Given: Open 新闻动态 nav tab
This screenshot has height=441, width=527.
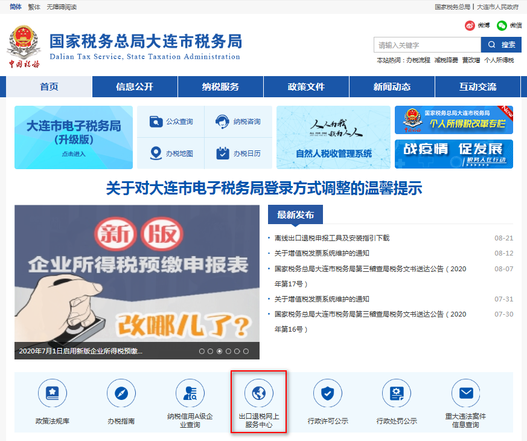Looking at the screenshot, I should coord(392,87).
